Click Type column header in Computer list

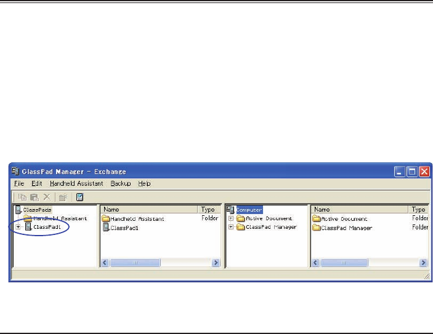pyautogui.click(x=418, y=209)
